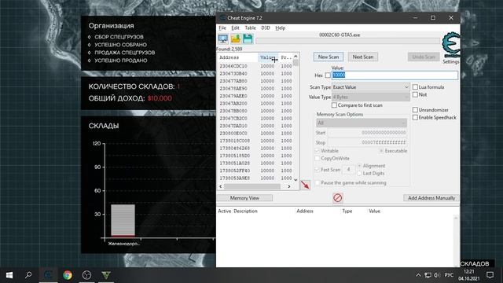Enable Compare to first scan
Image resolution: width=503 pixels, height=283 pixels.
pos(334,105)
